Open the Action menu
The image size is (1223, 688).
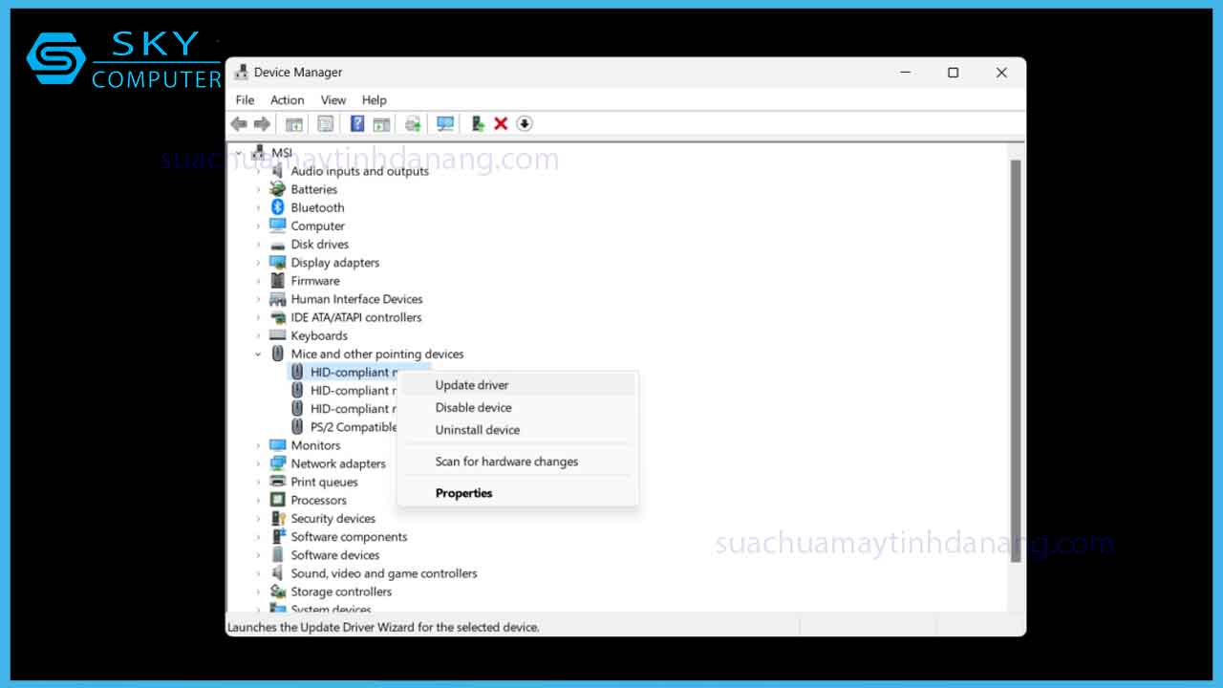click(287, 99)
